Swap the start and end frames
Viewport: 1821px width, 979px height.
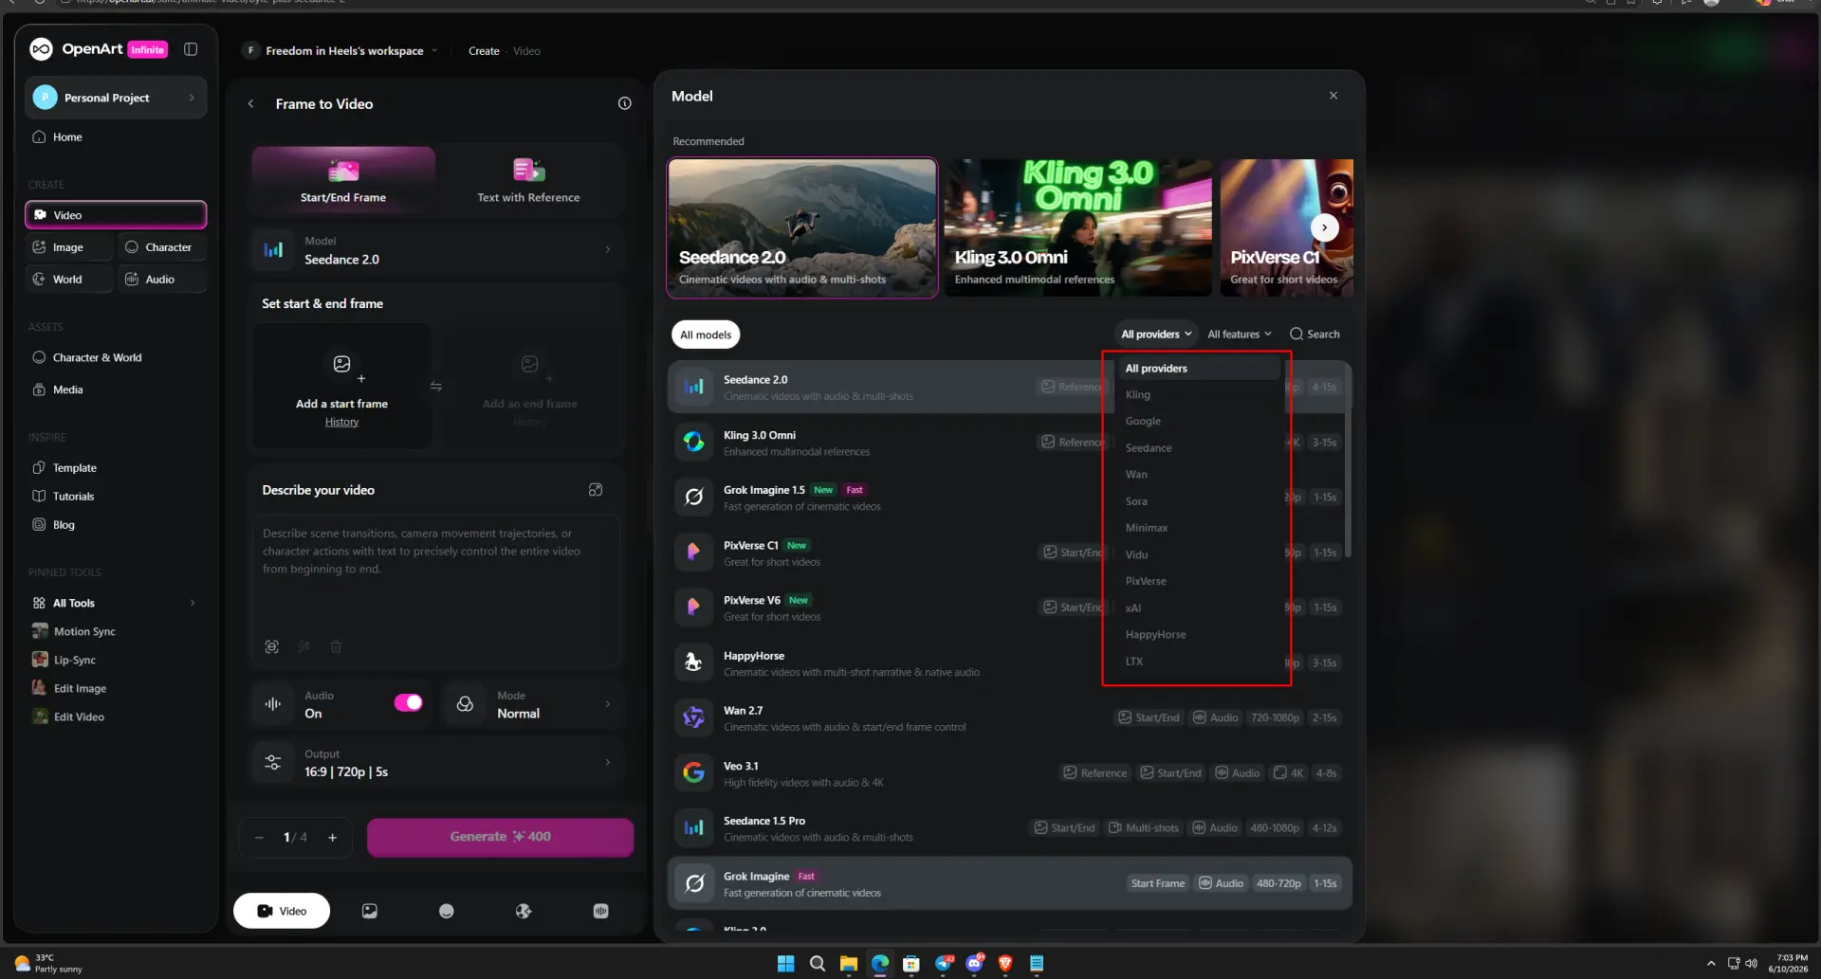pos(435,387)
